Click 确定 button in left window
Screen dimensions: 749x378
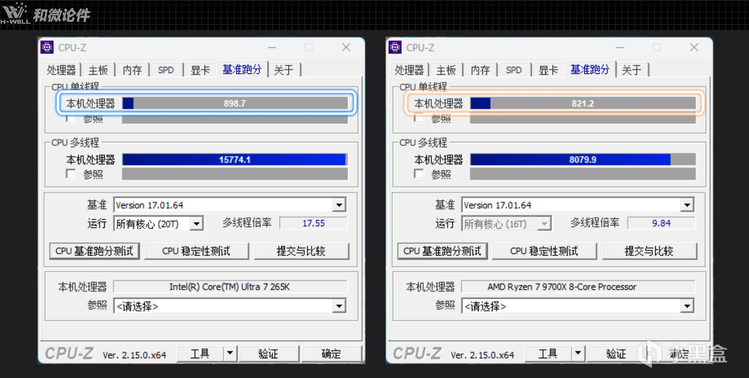click(x=331, y=354)
